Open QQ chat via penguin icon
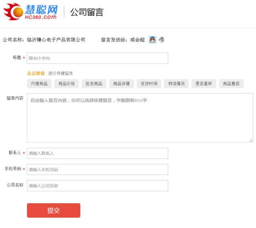This screenshot has width=256, height=228. (x=152, y=40)
